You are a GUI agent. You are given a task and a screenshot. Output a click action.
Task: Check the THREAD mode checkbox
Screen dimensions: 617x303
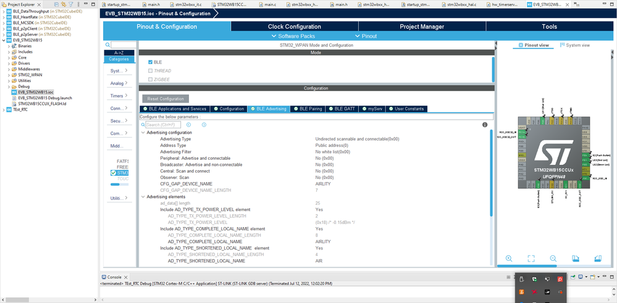tap(150, 71)
